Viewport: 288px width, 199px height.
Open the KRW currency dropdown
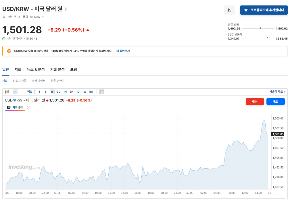click(x=37, y=17)
